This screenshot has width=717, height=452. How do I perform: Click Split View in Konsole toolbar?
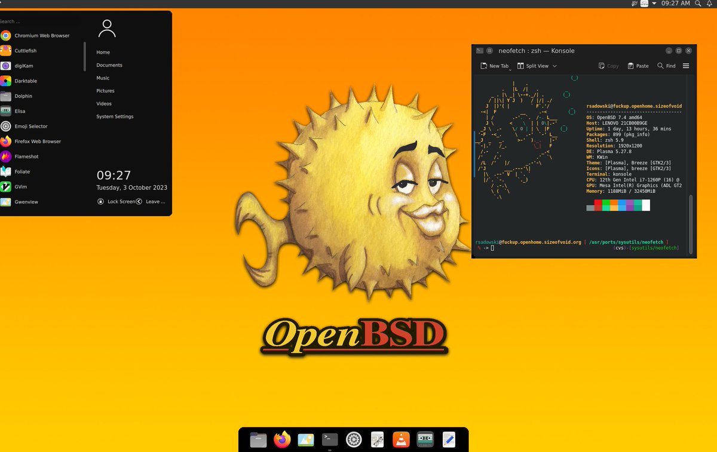coord(533,66)
